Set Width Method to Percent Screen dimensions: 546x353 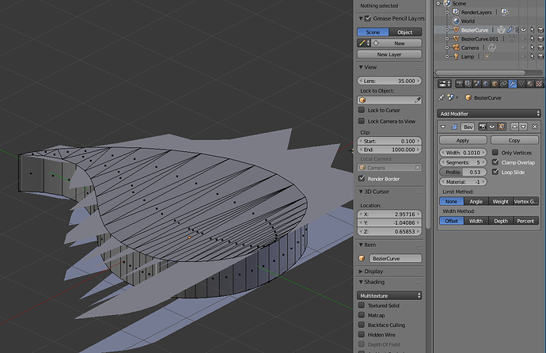click(x=525, y=221)
